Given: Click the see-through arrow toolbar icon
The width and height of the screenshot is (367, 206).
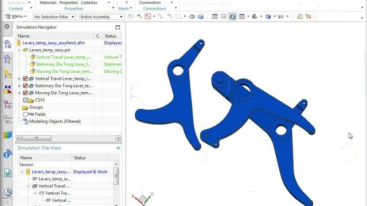Looking at the screenshot, I should point(281,17).
